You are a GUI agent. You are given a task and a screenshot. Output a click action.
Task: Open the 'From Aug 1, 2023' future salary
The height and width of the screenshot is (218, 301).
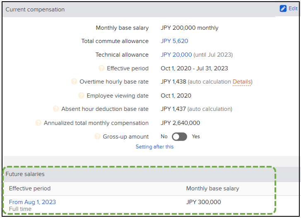pyautogui.click(x=32, y=202)
